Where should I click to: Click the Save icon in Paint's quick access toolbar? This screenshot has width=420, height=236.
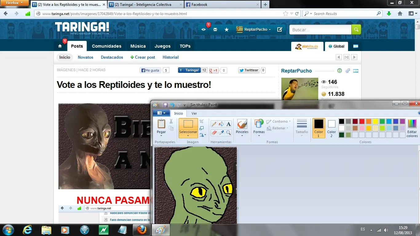point(165,105)
